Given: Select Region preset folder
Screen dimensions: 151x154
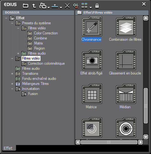Looking at the screenshot, I should coord(40,48).
